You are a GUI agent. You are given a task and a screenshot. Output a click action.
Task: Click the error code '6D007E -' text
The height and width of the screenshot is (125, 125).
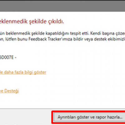(8, 57)
